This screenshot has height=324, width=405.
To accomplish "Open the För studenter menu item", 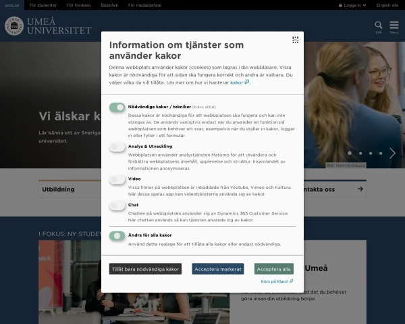I will pyautogui.click(x=43, y=5).
